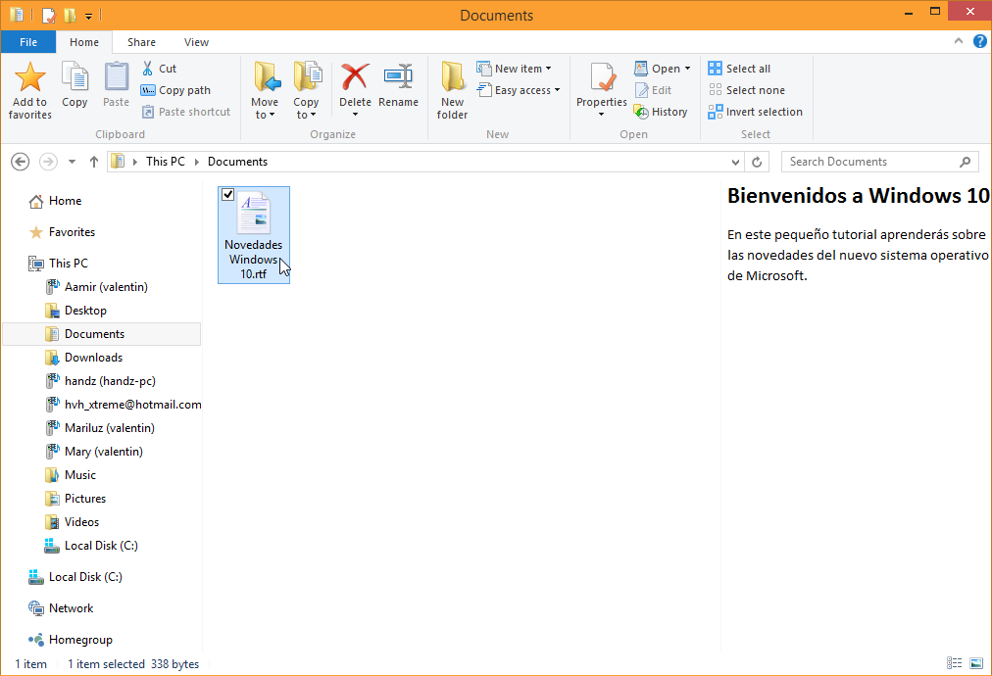Switch to large icons view in status bar

tap(975, 664)
